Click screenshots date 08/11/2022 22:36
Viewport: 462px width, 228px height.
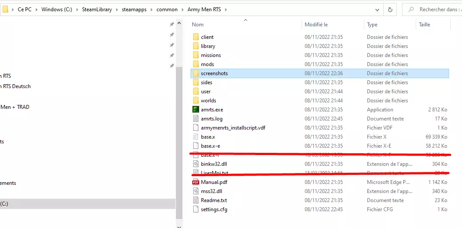[x=324, y=73]
